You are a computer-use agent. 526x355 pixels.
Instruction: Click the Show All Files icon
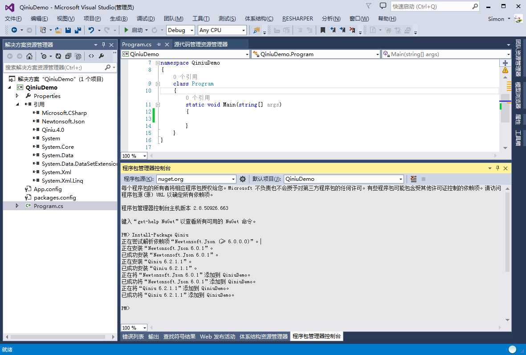coord(78,56)
